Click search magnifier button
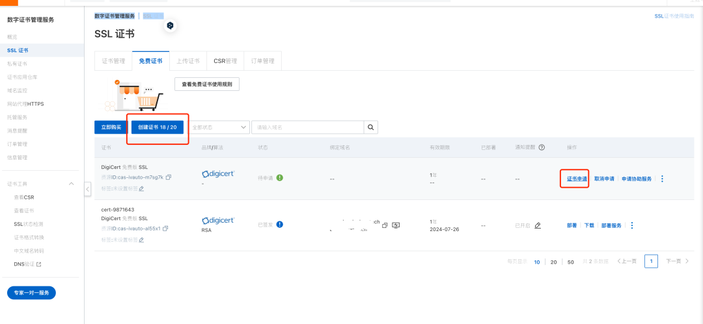 click(x=371, y=127)
